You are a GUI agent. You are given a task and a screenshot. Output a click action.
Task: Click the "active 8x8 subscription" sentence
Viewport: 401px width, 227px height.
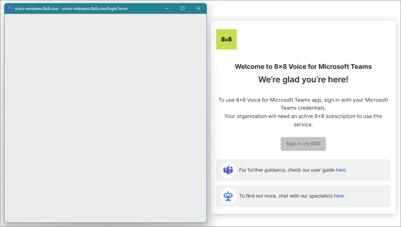click(x=303, y=116)
